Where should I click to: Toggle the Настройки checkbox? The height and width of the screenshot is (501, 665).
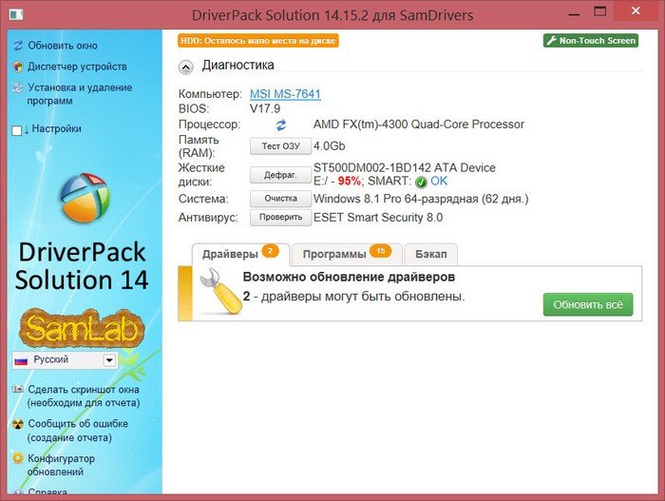(x=16, y=130)
